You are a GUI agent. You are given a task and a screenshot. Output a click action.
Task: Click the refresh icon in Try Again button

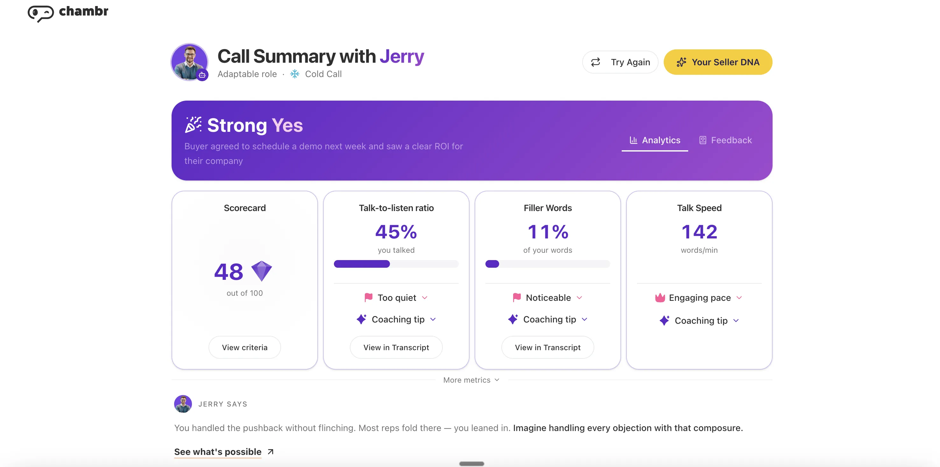595,62
